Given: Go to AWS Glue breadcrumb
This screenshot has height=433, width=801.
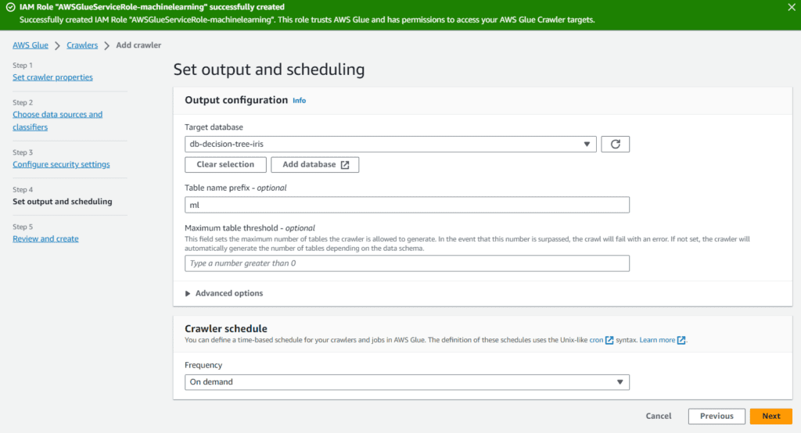Looking at the screenshot, I should (x=31, y=45).
